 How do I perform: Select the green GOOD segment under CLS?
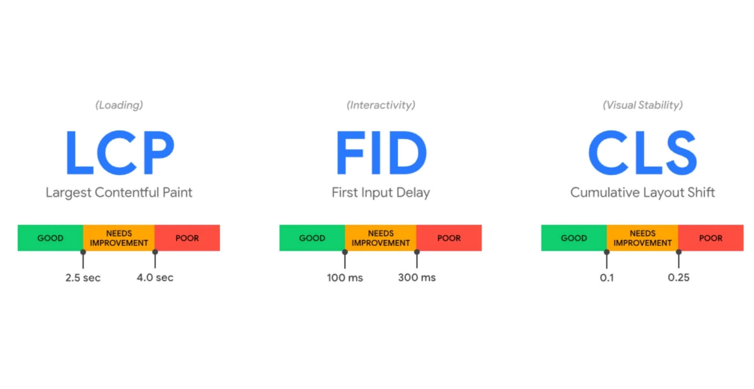tap(574, 238)
